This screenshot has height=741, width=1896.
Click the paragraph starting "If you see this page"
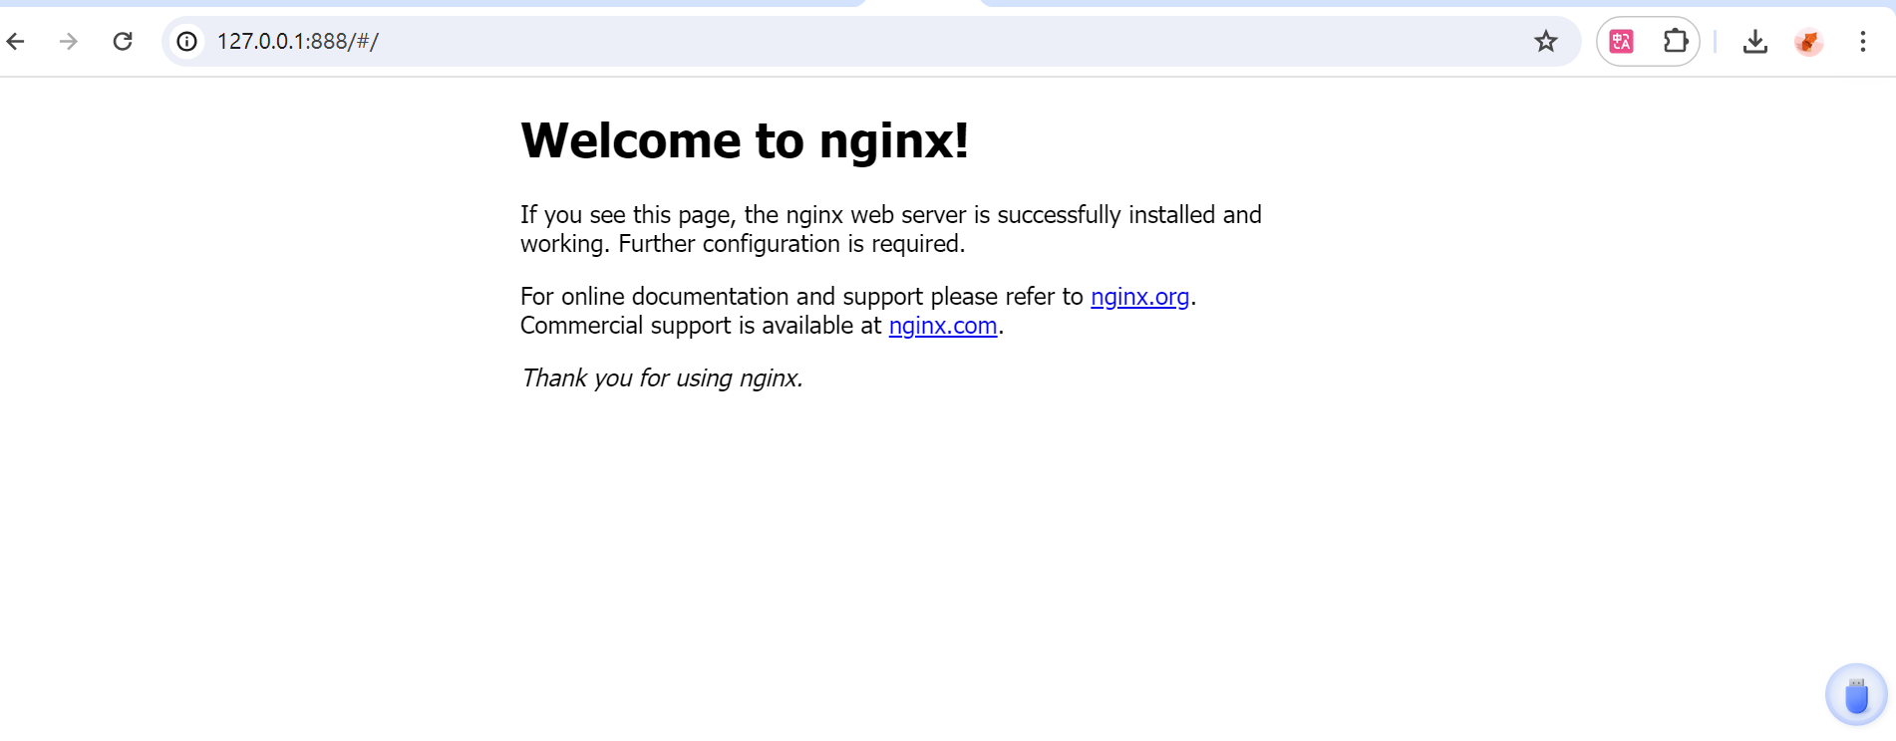(x=891, y=229)
